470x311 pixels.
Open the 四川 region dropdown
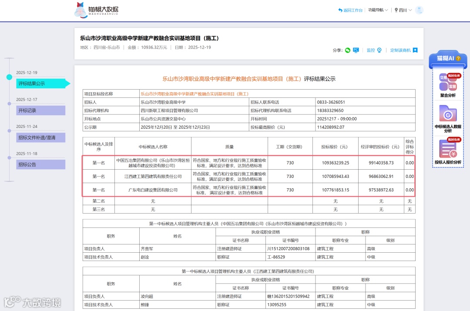(403, 10)
